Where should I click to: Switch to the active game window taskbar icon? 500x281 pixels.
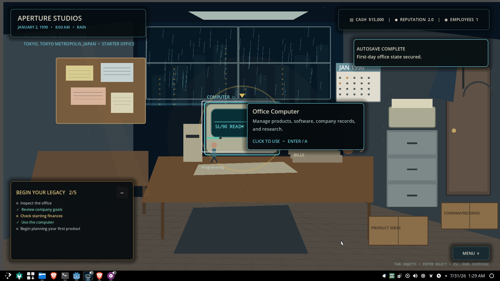pyautogui.click(x=88, y=276)
